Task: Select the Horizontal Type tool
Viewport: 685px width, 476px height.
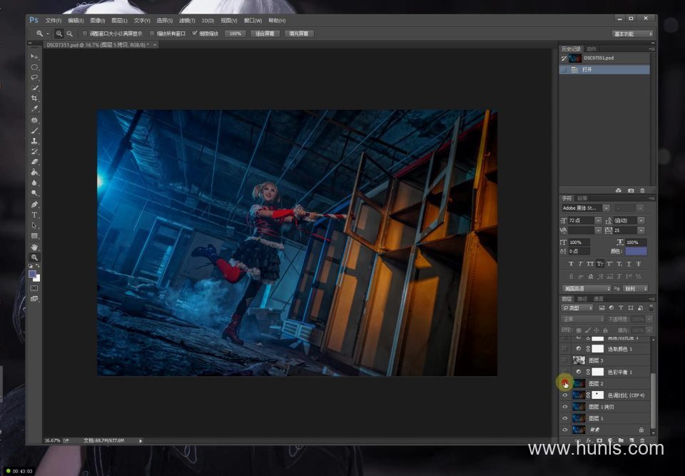Action: 34,215
